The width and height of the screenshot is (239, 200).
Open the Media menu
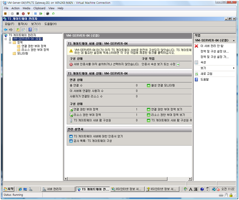coord(26,8)
